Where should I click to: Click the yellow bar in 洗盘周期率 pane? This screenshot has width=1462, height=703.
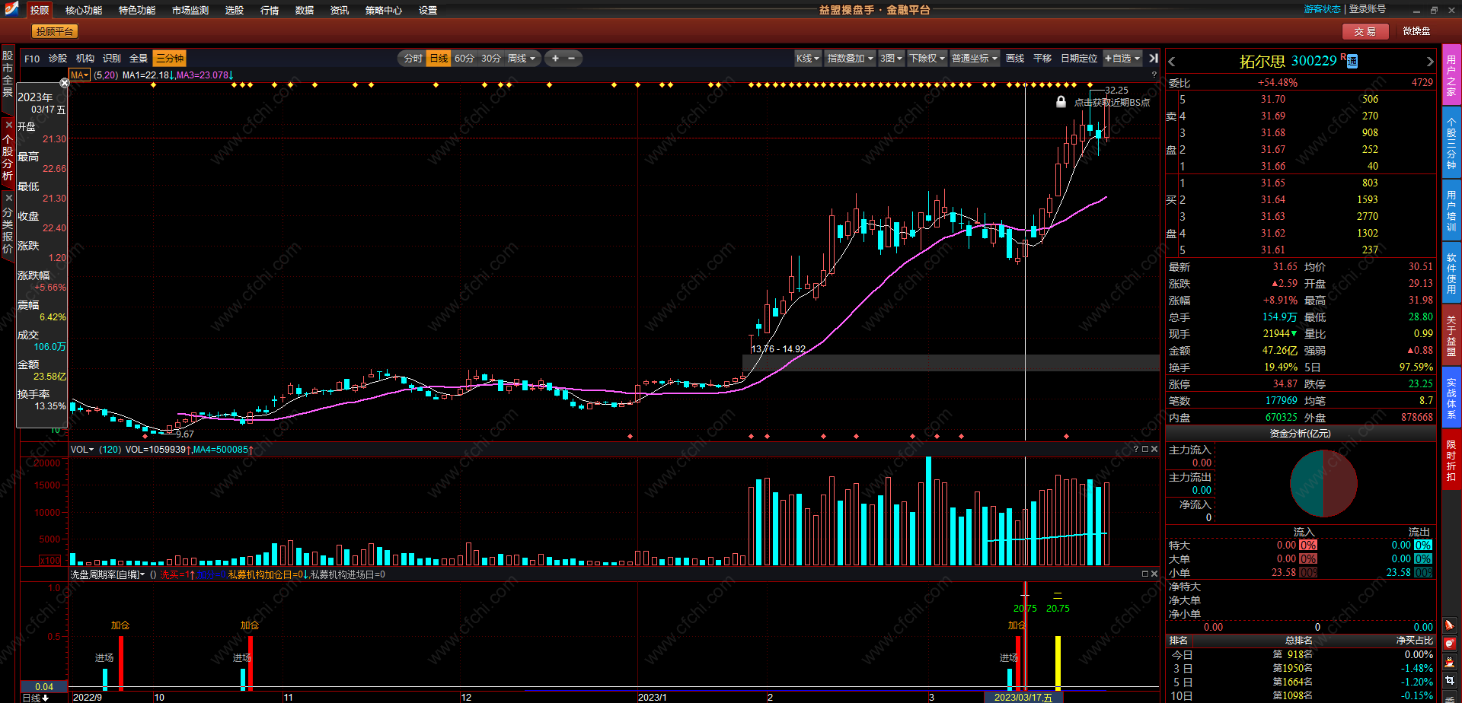1058,662
